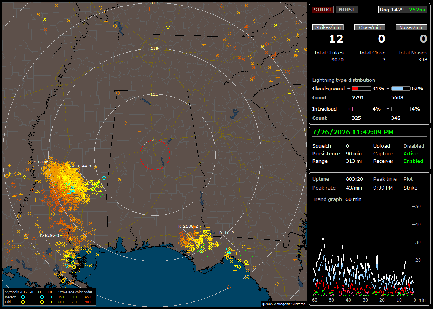Click the Capture status Active
Viewport: 433px width, 309px height.
click(411, 154)
